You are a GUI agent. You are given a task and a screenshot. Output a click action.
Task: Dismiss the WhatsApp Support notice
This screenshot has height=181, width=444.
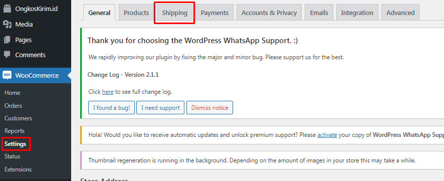click(x=209, y=108)
